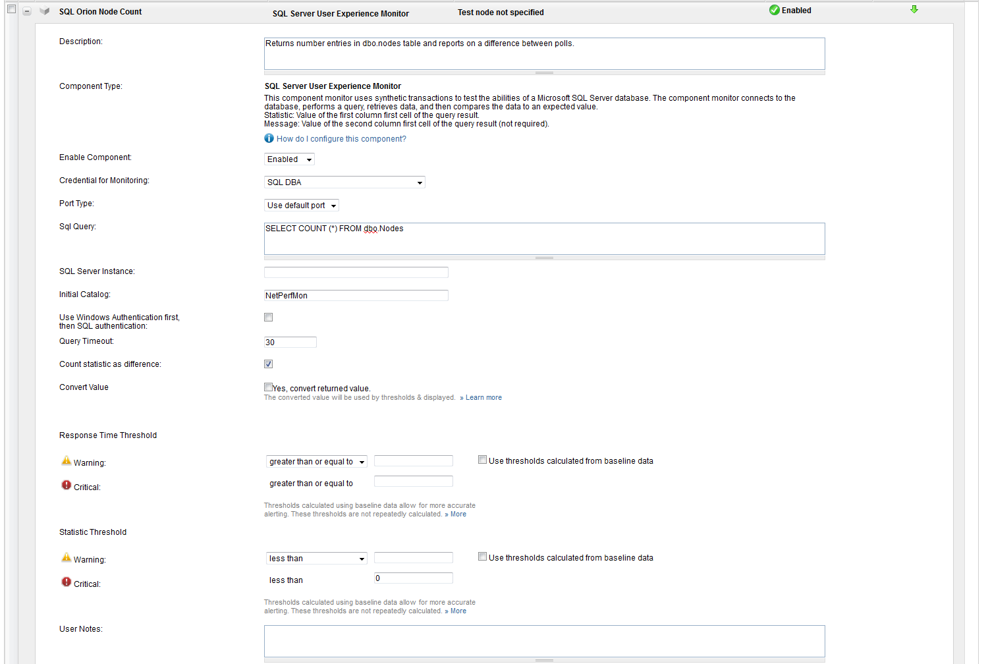Grab the Sql Query box resize handle
The image size is (988, 664).
(544, 258)
